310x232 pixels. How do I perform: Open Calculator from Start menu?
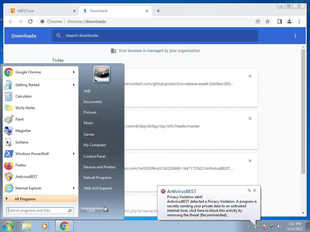pos(41,96)
